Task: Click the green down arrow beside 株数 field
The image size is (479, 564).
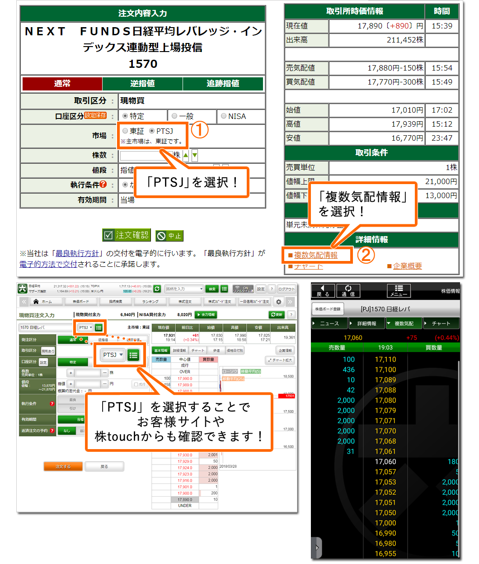Action: pos(194,155)
